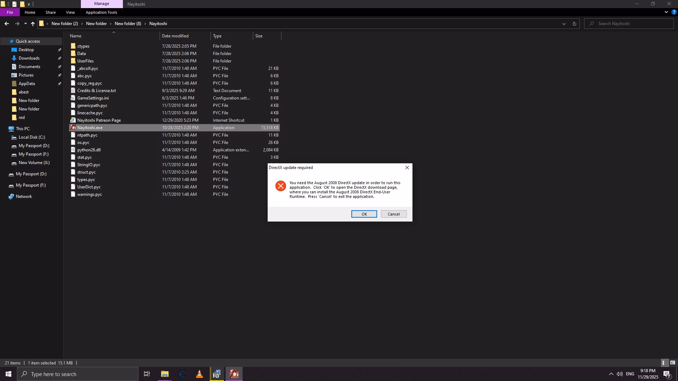Open VLC media player from taskbar

pyautogui.click(x=200, y=374)
